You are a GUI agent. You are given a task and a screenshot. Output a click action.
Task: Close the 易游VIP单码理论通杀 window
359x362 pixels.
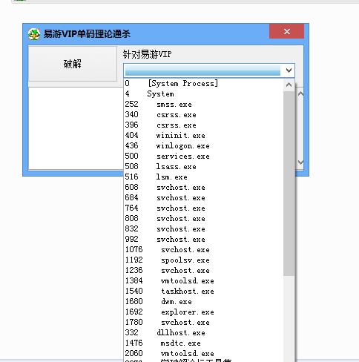[x=286, y=31]
